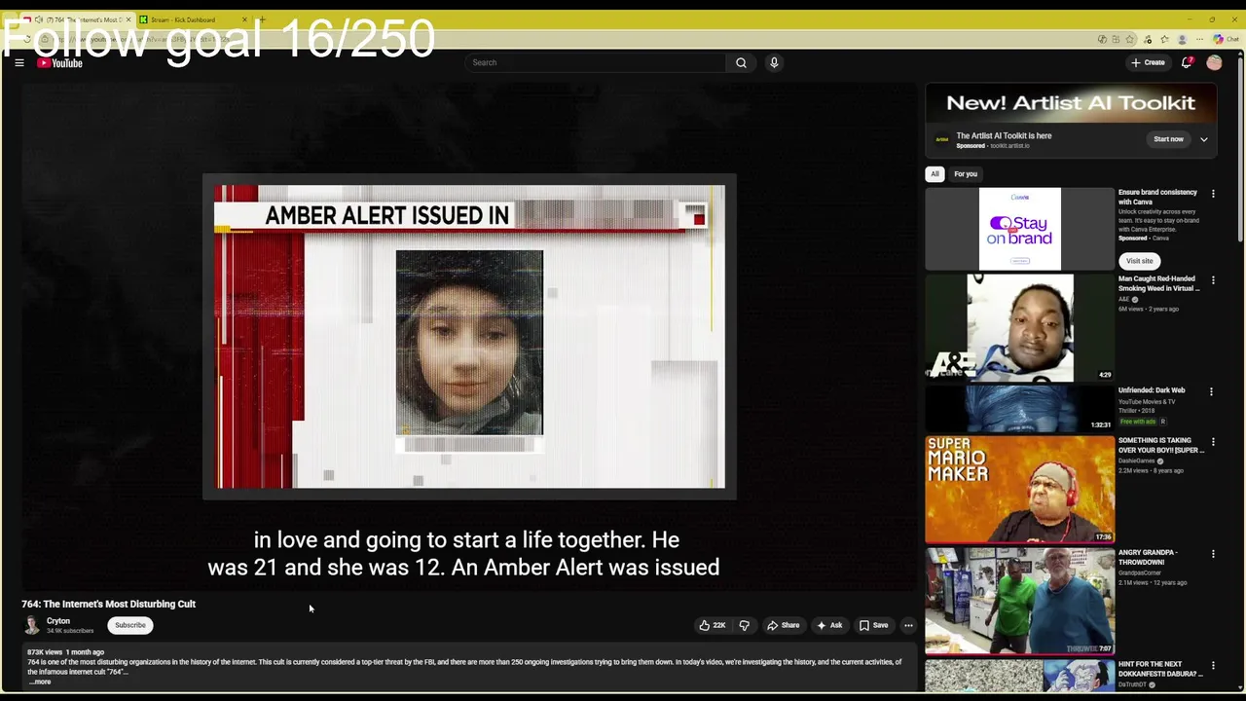The height and width of the screenshot is (701, 1246).
Task: Open the Angry Grandpa Throwdown thumbnail
Action: pyautogui.click(x=1019, y=601)
